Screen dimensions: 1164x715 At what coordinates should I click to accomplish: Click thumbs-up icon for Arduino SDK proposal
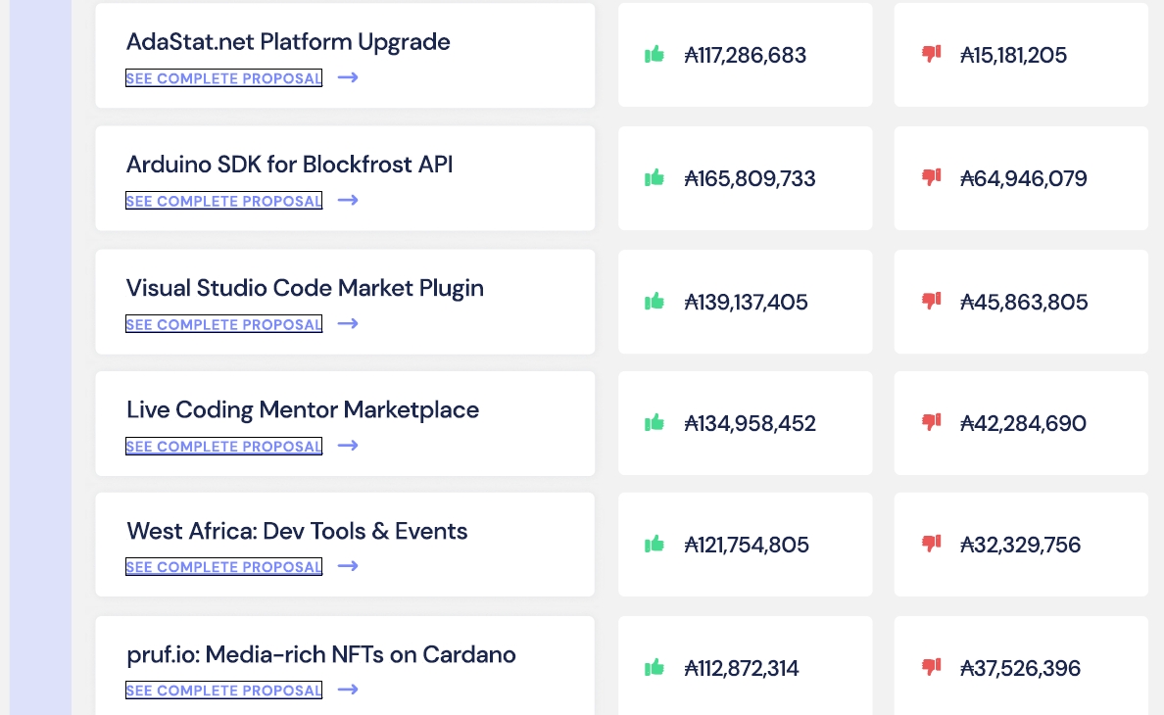click(x=655, y=177)
